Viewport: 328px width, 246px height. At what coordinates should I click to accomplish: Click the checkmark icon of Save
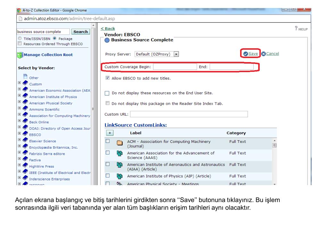[x=246, y=54]
